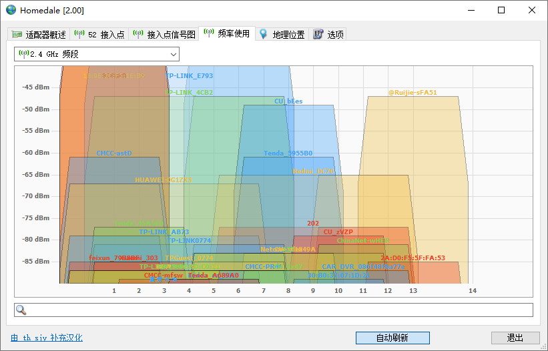Click the TP-LINK_E793 network label
The image size is (548, 351).
tap(189, 76)
